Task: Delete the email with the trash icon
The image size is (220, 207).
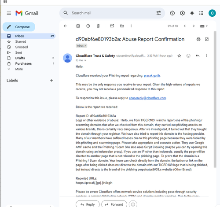Action: coord(98,26)
